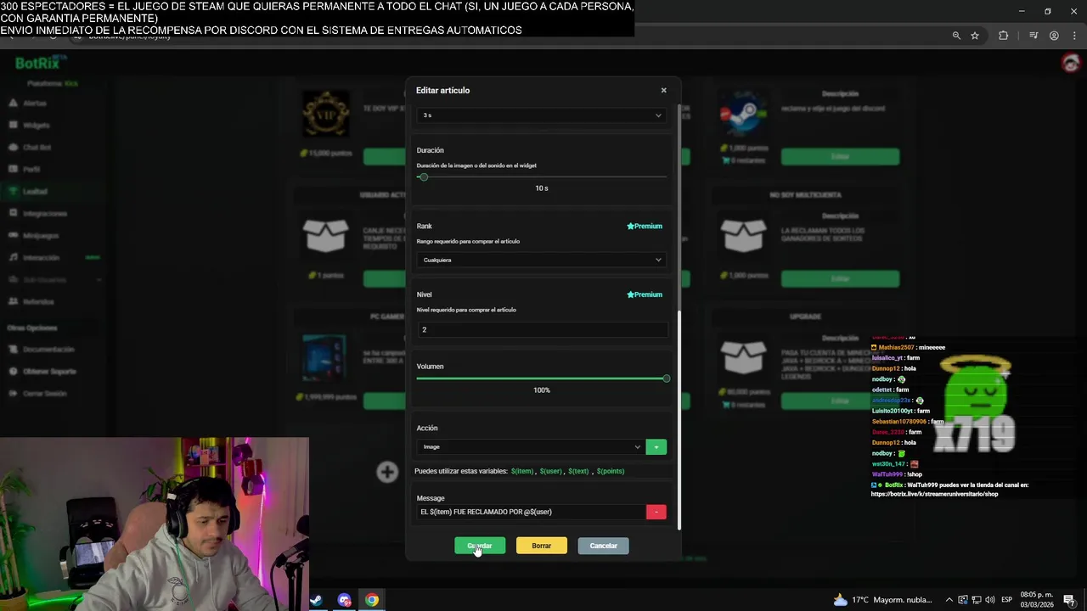1087x611 pixels.
Task: Dismiss the dialog with the Cancelar button
Action: tap(603, 546)
